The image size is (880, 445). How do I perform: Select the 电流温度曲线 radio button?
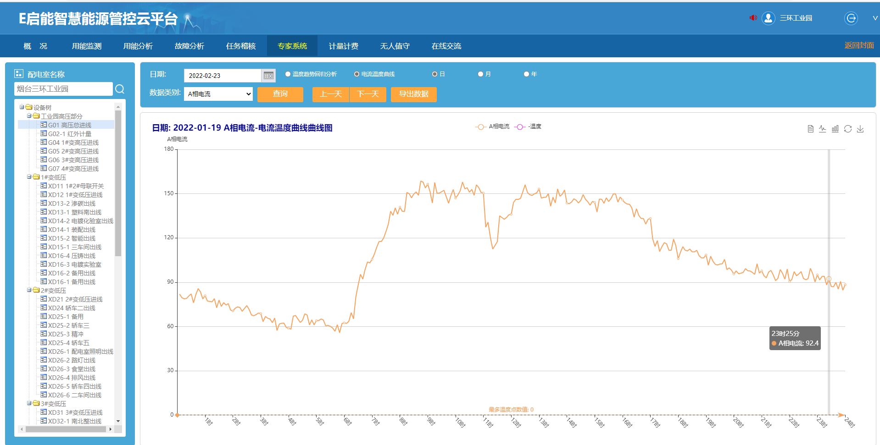point(356,74)
